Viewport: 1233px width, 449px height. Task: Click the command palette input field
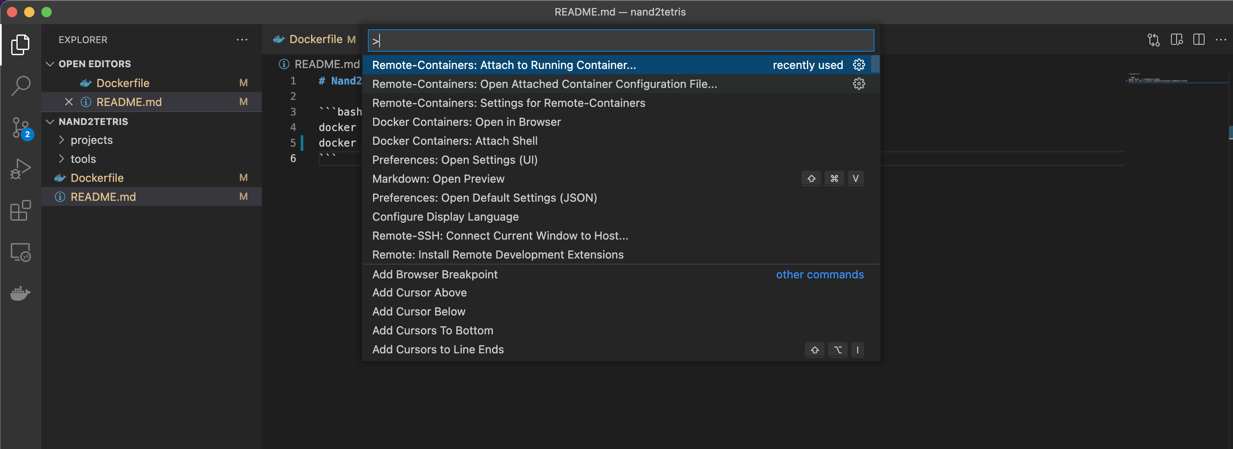[620, 41]
